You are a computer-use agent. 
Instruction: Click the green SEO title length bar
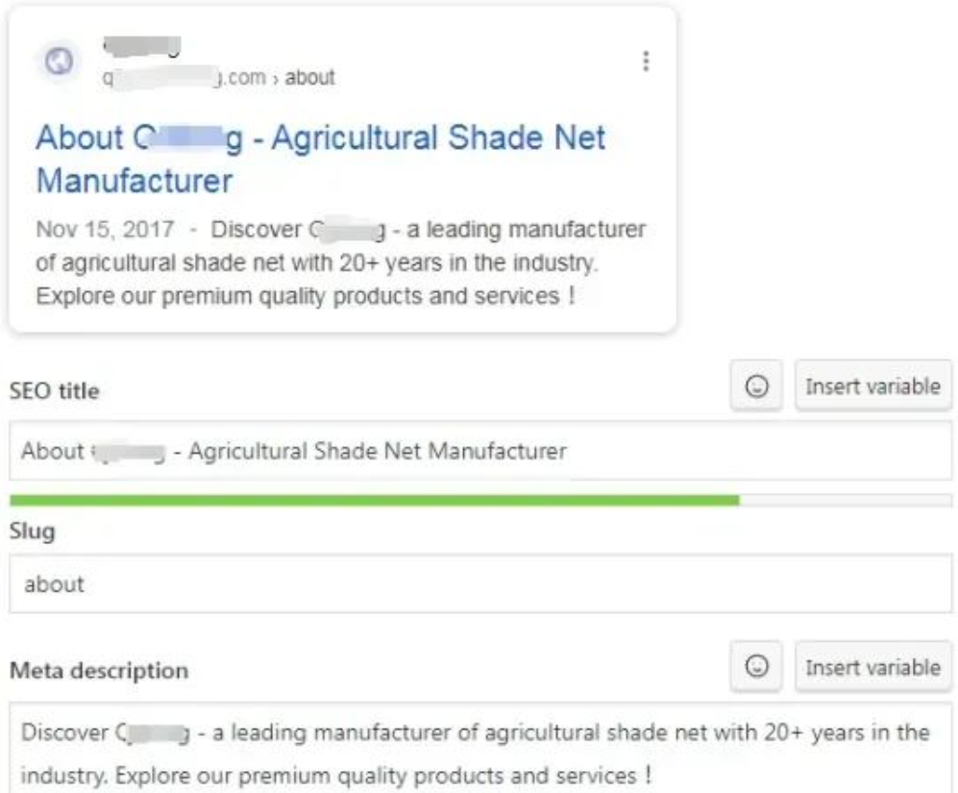click(x=375, y=501)
